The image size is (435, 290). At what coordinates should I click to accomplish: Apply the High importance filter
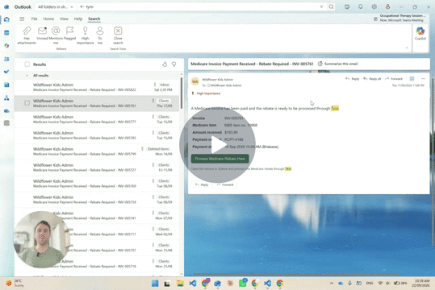click(86, 35)
